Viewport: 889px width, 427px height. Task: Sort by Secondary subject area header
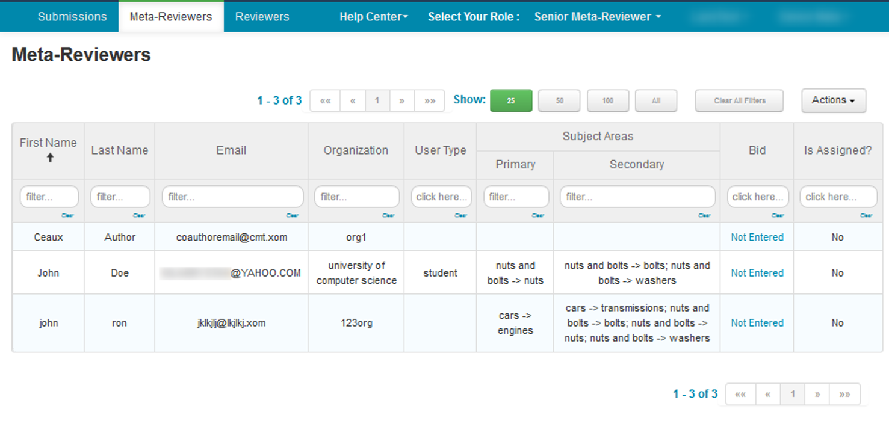(637, 164)
